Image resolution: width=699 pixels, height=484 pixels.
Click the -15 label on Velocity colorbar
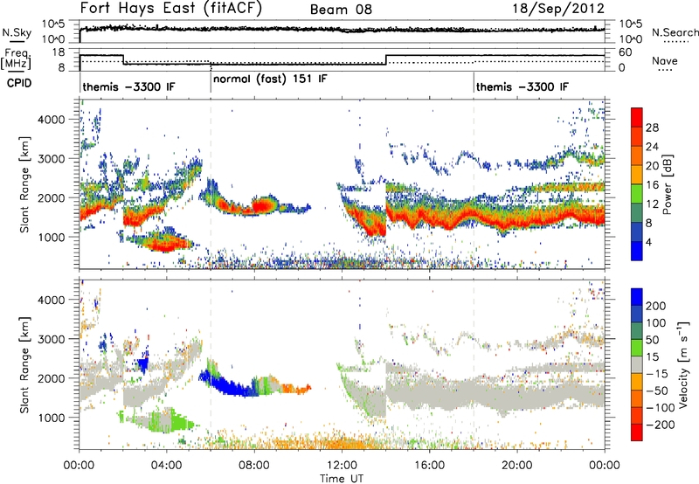coord(657,373)
